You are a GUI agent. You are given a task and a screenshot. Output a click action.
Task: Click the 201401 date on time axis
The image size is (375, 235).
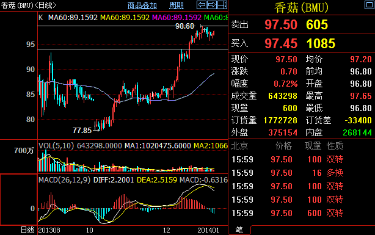point(208,230)
